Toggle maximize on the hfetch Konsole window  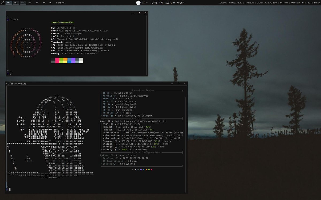pos(139,13)
